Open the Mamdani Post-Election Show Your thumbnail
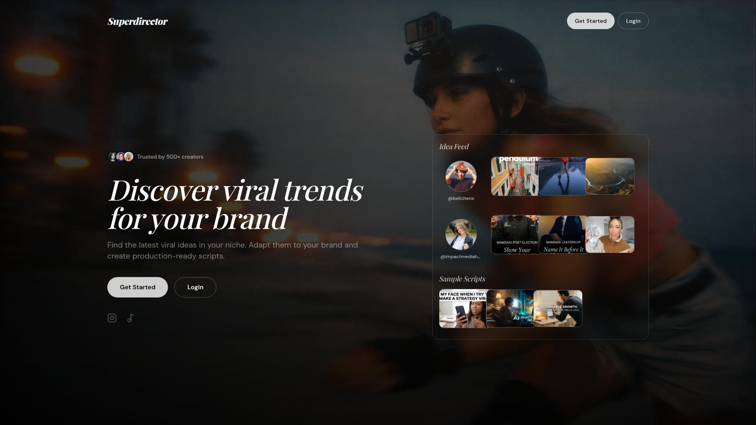Image resolution: width=756 pixels, height=425 pixels. (514, 235)
